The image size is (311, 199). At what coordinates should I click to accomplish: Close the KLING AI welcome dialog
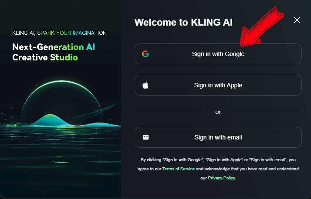[x=297, y=20]
